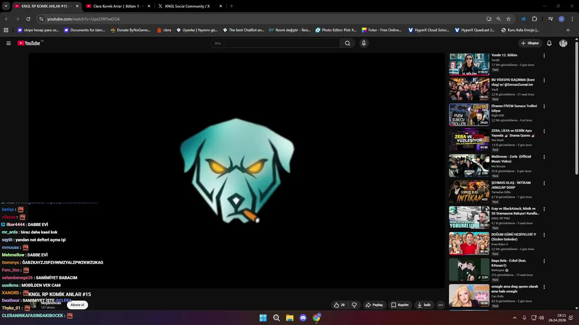This screenshot has width=579, height=325.
Task: Open the Chrome extensions puzzle icon
Action: click(534, 19)
